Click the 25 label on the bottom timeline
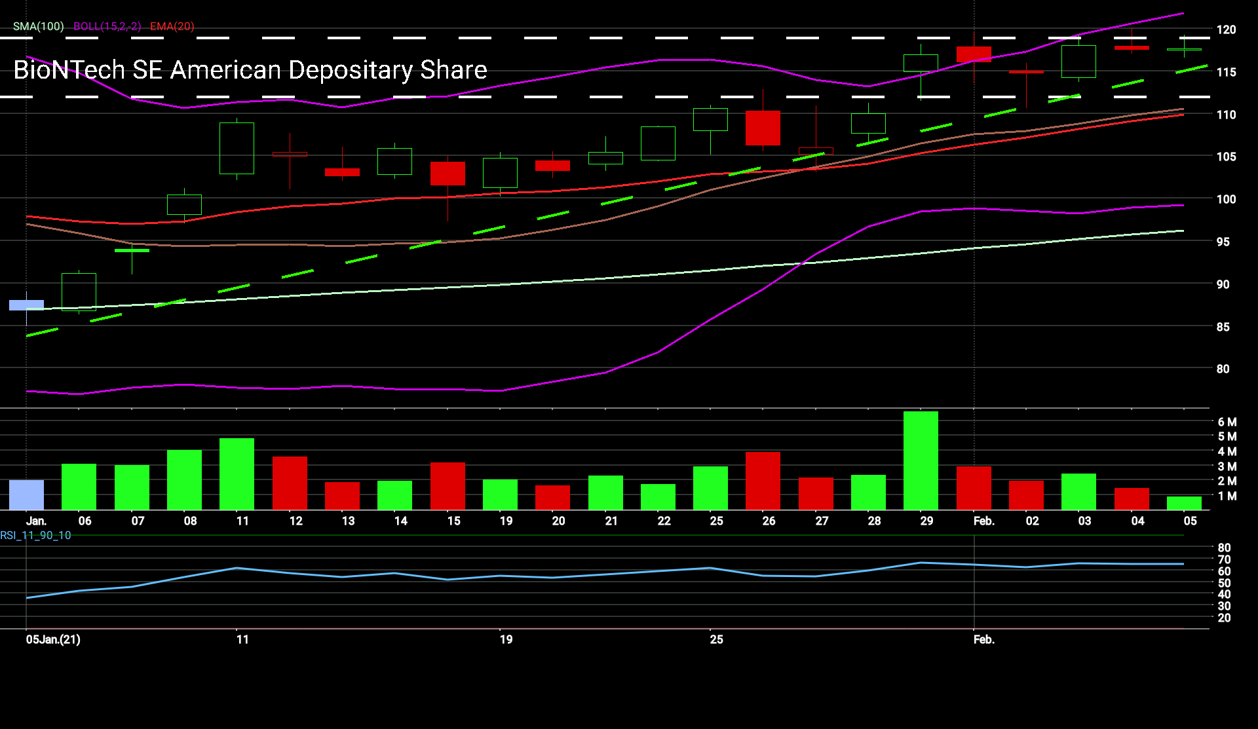Viewport: 1258px width, 729px height. tap(716, 639)
